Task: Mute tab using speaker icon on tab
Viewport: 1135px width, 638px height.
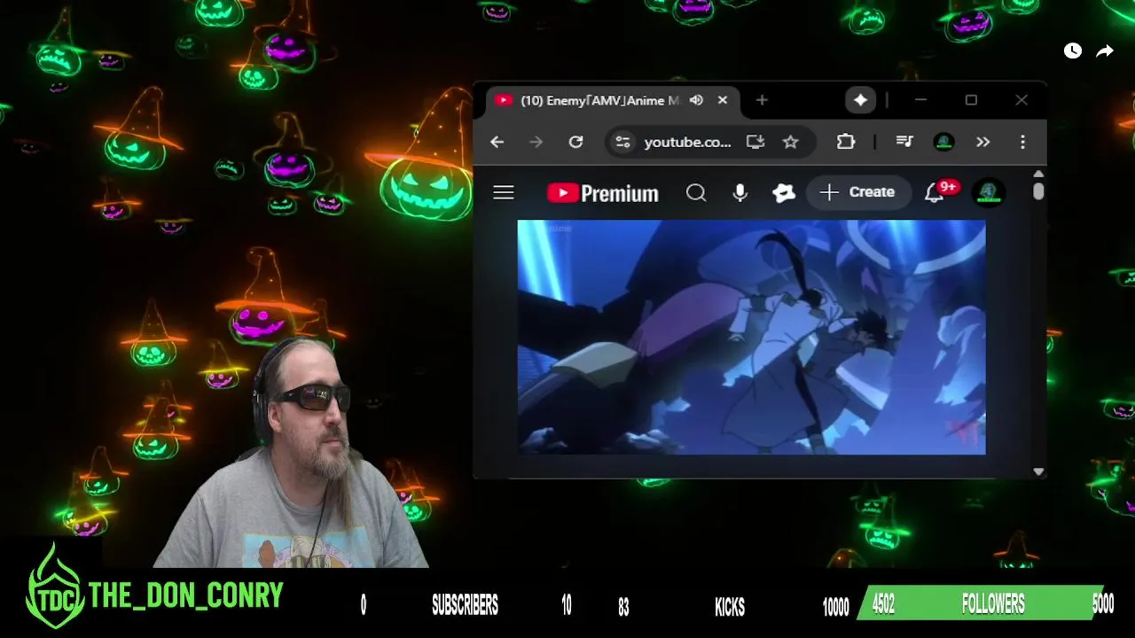Action: click(x=696, y=100)
